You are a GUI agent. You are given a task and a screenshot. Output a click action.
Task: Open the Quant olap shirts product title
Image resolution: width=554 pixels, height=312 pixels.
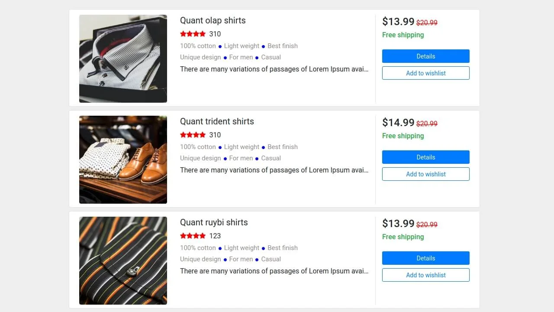click(213, 20)
